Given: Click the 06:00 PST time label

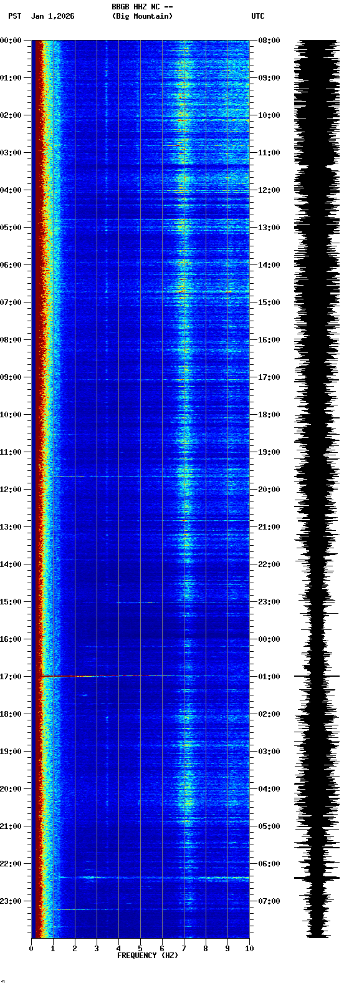Looking at the screenshot, I should point(11,265).
